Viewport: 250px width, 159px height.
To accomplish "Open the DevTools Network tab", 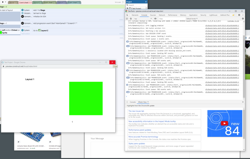I will (162, 15).
